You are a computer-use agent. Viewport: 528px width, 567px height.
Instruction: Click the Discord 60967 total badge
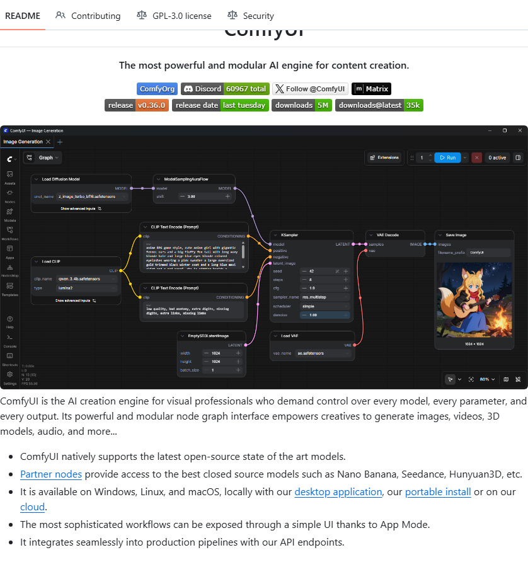225,89
